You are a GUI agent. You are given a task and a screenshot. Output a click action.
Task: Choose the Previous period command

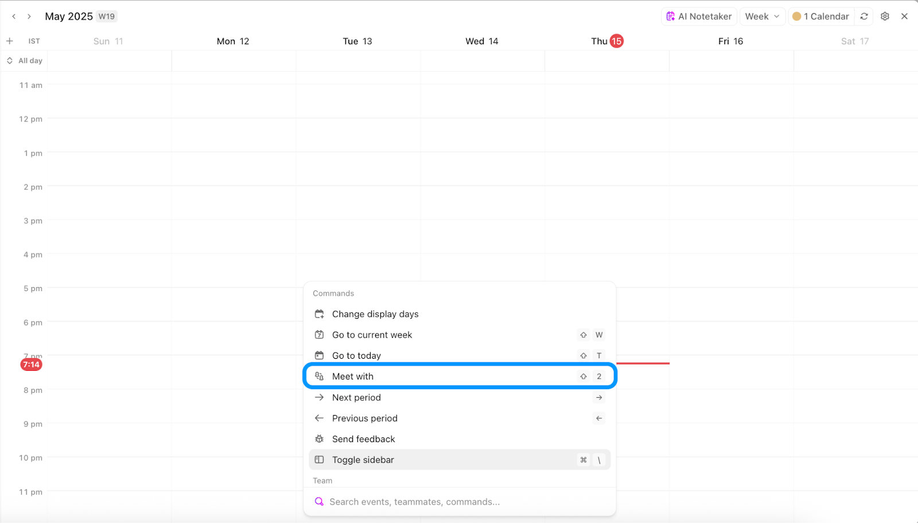(x=365, y=418)
